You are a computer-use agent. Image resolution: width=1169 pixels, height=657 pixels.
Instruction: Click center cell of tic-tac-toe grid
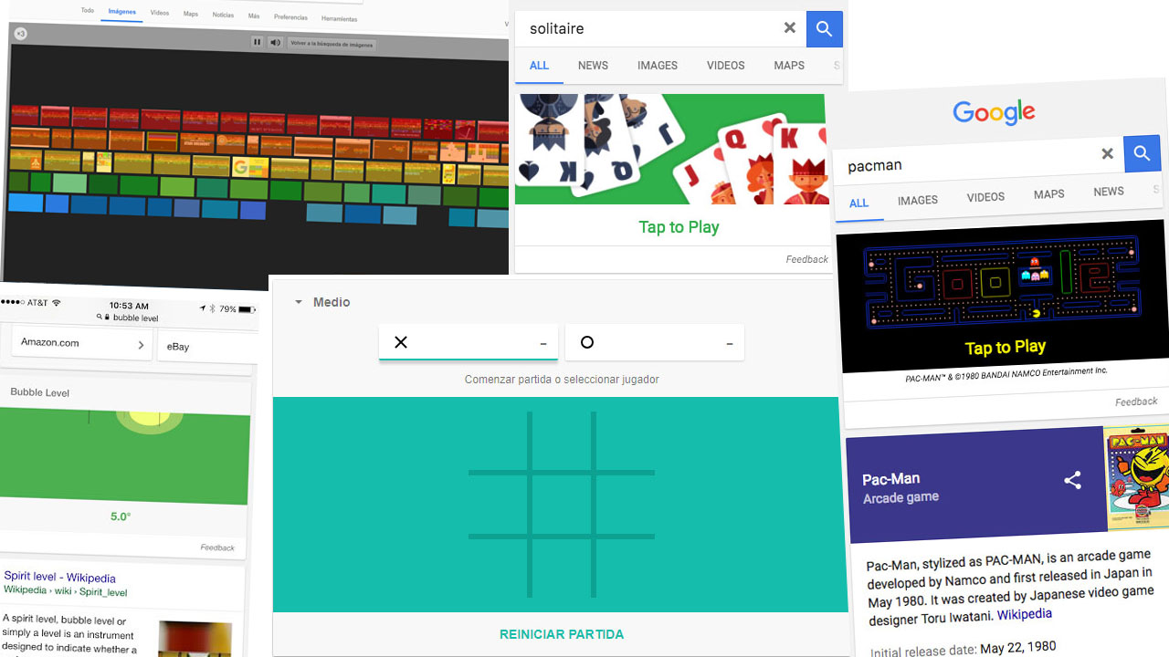pos(562,504)
